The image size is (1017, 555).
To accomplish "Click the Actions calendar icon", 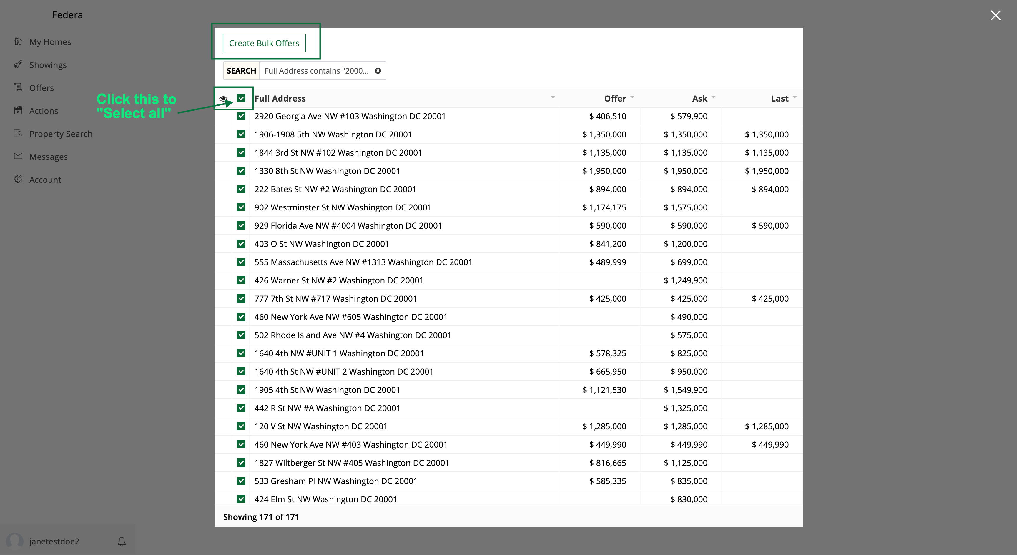I will [18, 110].
